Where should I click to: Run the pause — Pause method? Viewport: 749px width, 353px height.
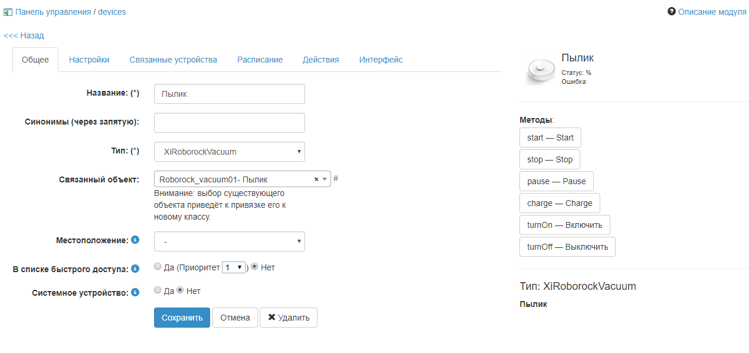click(557, 181)
